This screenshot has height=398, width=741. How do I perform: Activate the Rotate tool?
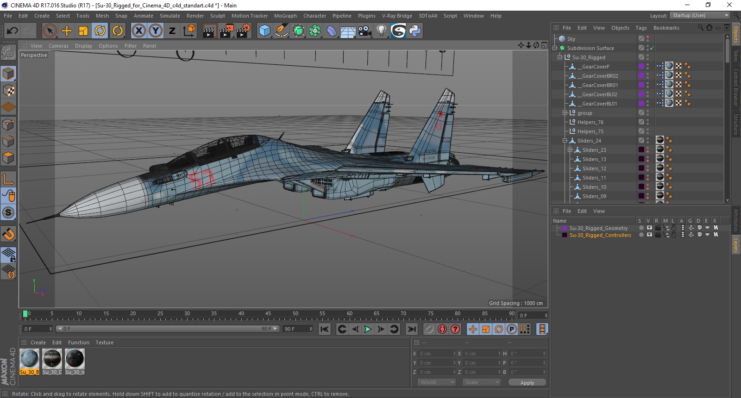(x=100, y=31)
